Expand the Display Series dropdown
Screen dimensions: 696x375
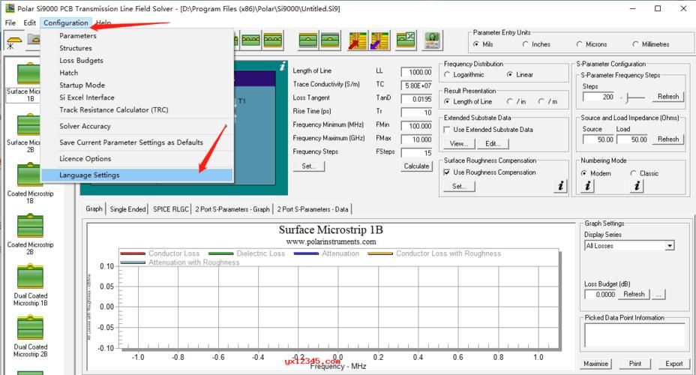pos(669,246)
